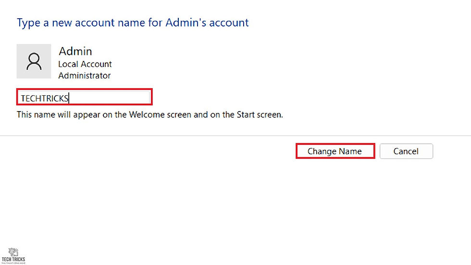Image resolution: width=471 pixels, height=265 pixels.
Task: Click the Tech Tricks logo illustration
Action: (13, 252)
